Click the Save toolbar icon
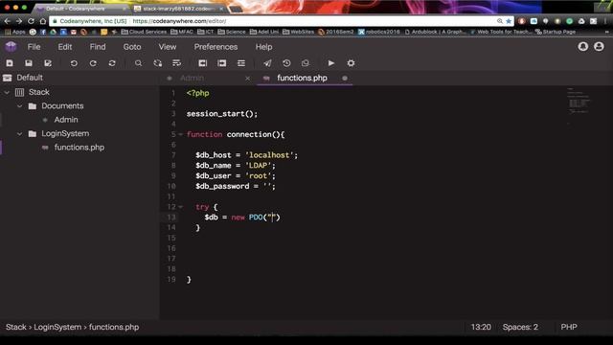This screenshot has width=613, height=345. tap(29, 63)
